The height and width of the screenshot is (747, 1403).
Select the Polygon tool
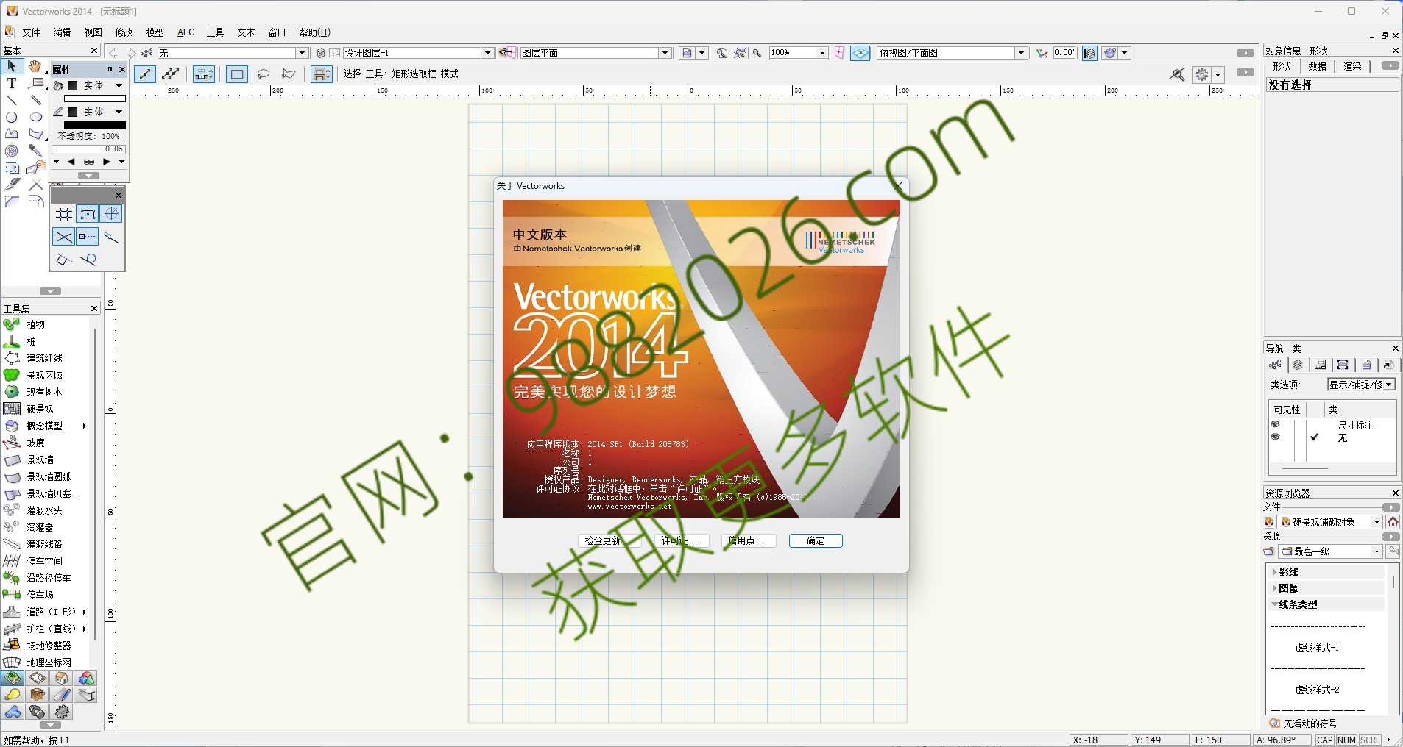click(x=35, y=134)
